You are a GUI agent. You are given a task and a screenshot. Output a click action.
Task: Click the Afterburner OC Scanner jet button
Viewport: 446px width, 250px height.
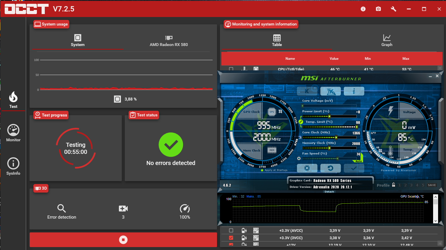click(x=331, y=91)
